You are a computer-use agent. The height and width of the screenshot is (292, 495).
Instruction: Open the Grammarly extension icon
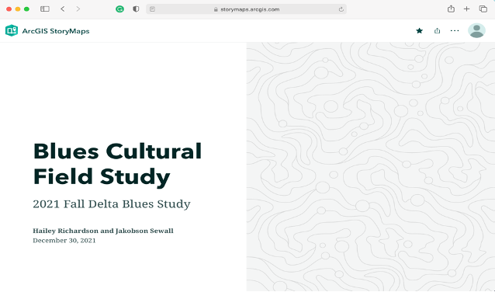point(119,9)
